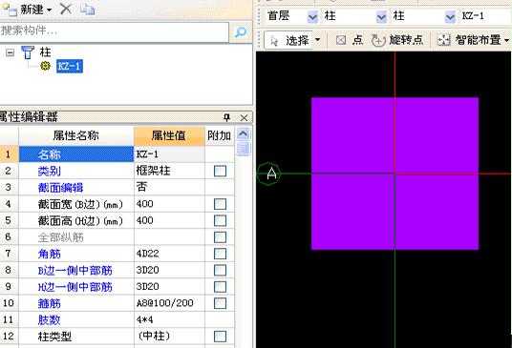Click the 框架柱 value cell
The image size is (512, 348).
coord(169,171)
